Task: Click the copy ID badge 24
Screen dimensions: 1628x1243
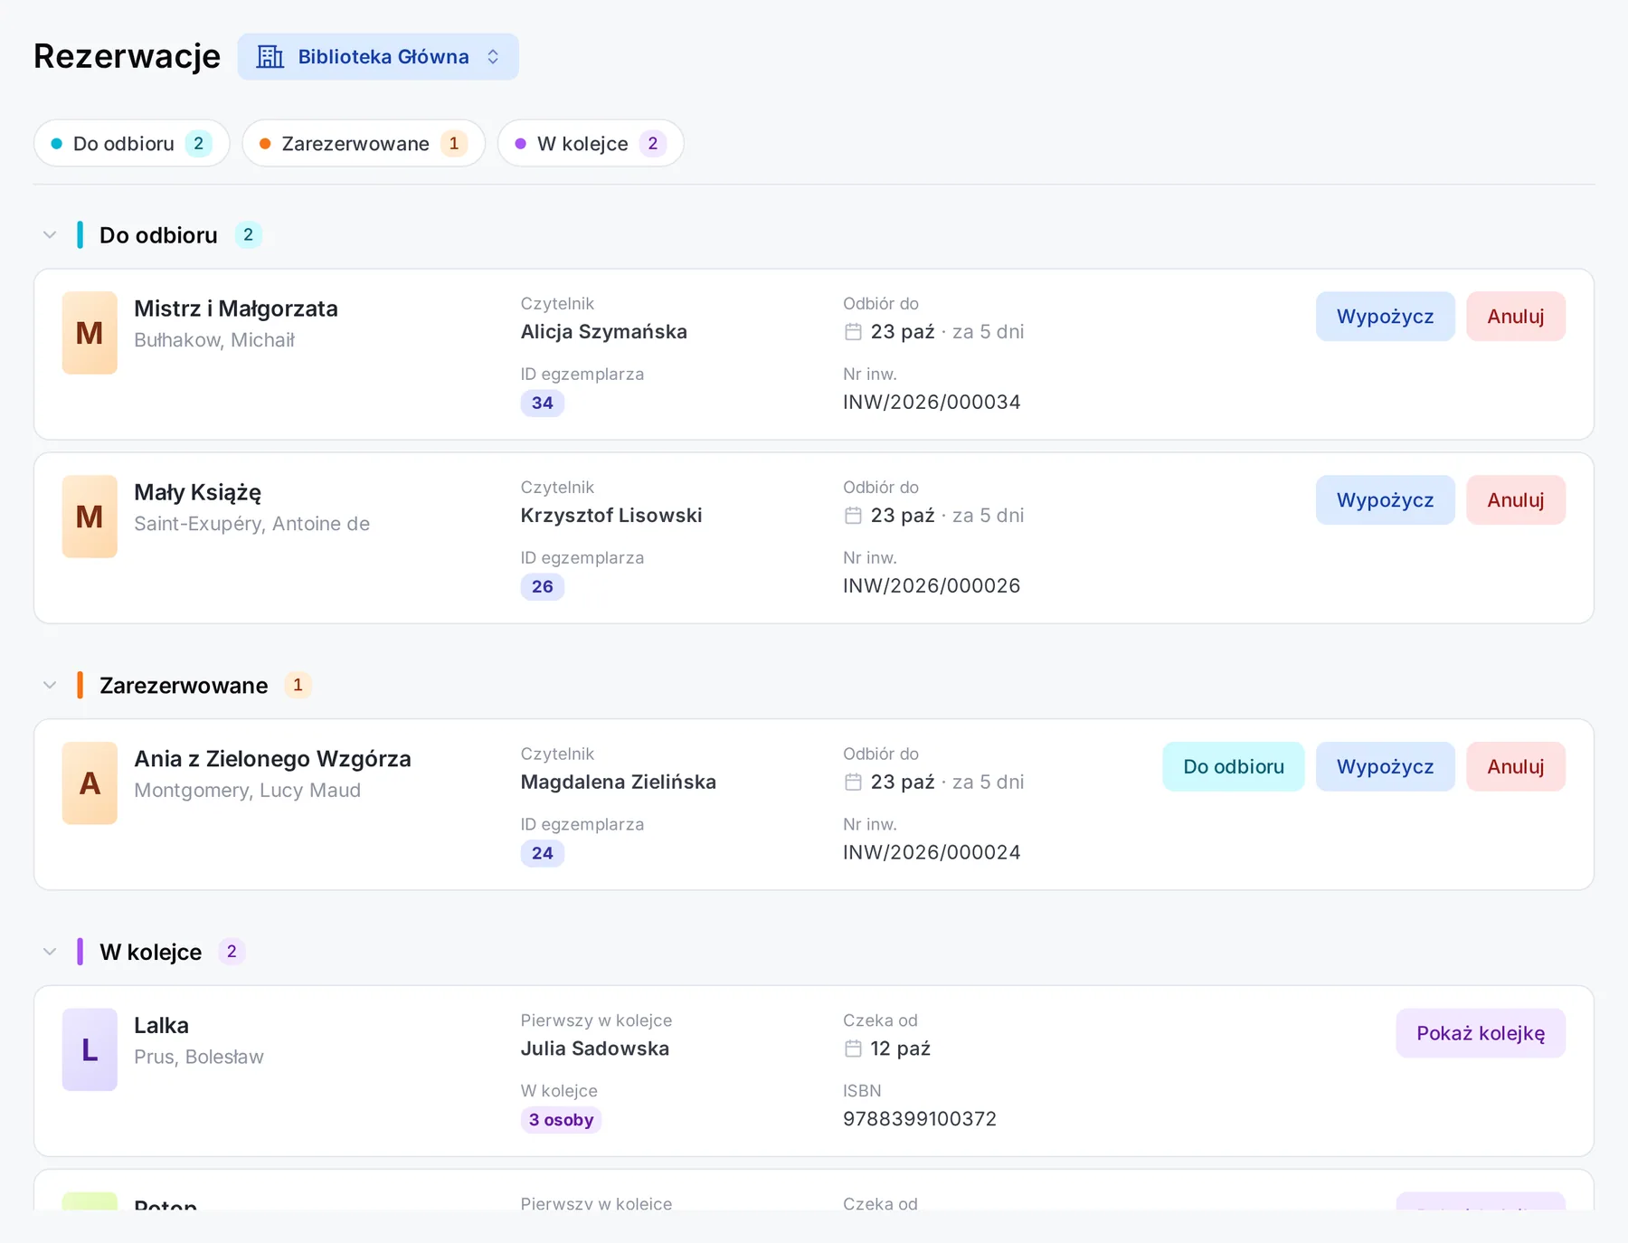Action: coord(543,854)
